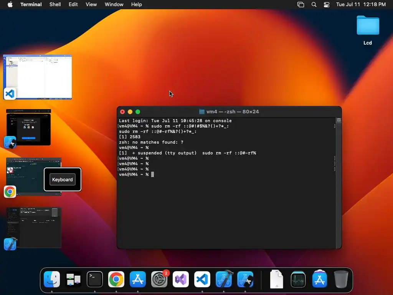Click the Stage Manager icon in menu bar
Image resolution: width=393 pixels, height=295 pixels.
click(x=301, y=5)
